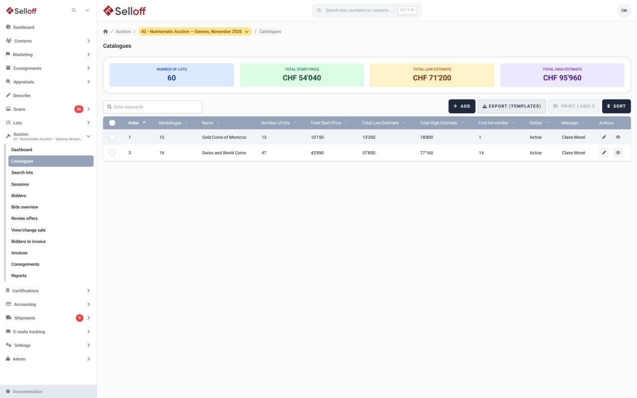Image resolution: width=637 pixels, height=398 pixels.
Task: Click the Sort button
Action: pos(617,106)
